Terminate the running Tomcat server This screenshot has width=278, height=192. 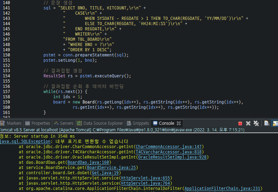240,123
